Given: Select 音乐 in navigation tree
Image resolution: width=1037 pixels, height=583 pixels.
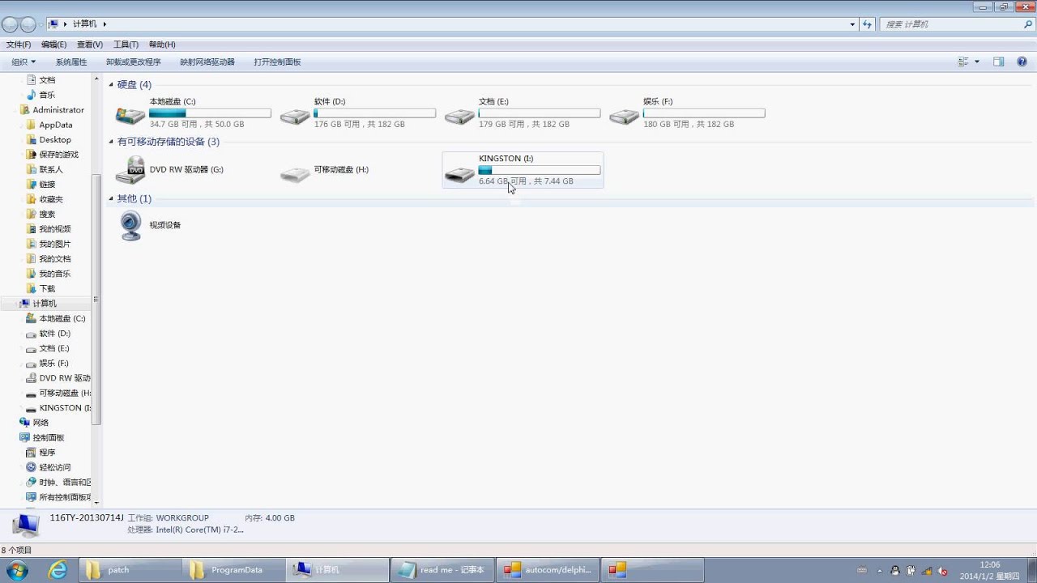Looking at the screenshot, I should pyautogui.click(x=48, y=95).
